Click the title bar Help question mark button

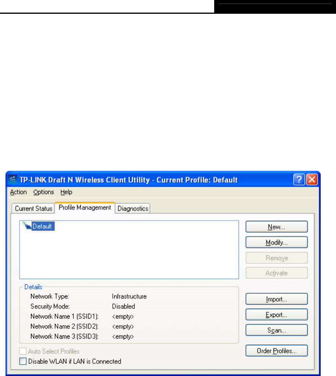click(x=299, y=180)
